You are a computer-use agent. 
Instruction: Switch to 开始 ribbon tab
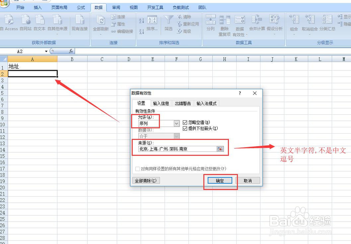click(x=20, y=8)
